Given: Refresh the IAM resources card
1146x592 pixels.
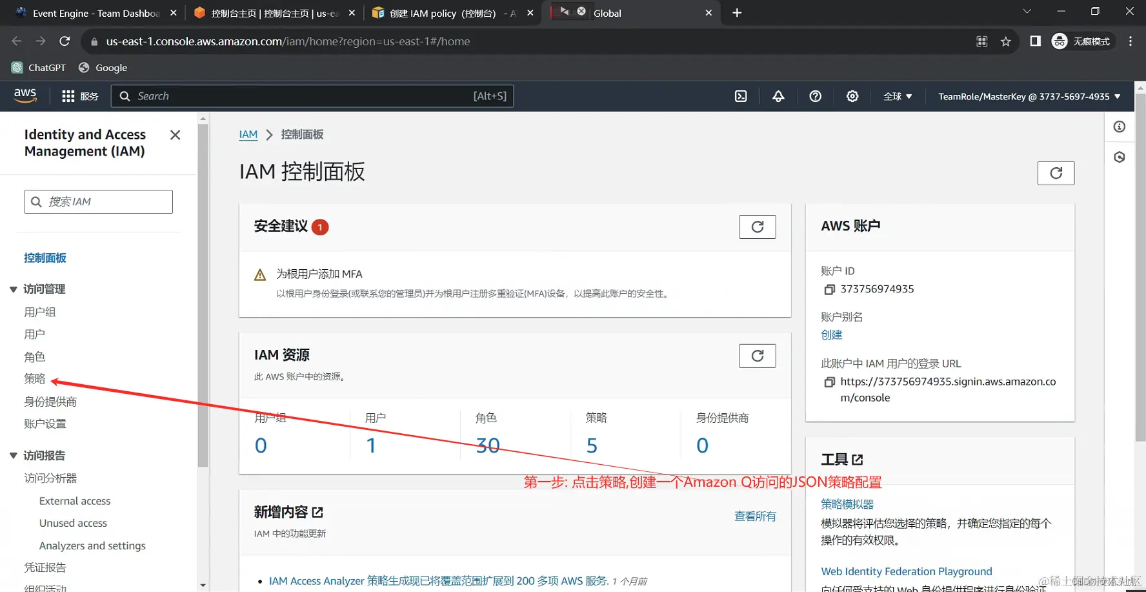Looking at the screenshot, I should (758, 356).
